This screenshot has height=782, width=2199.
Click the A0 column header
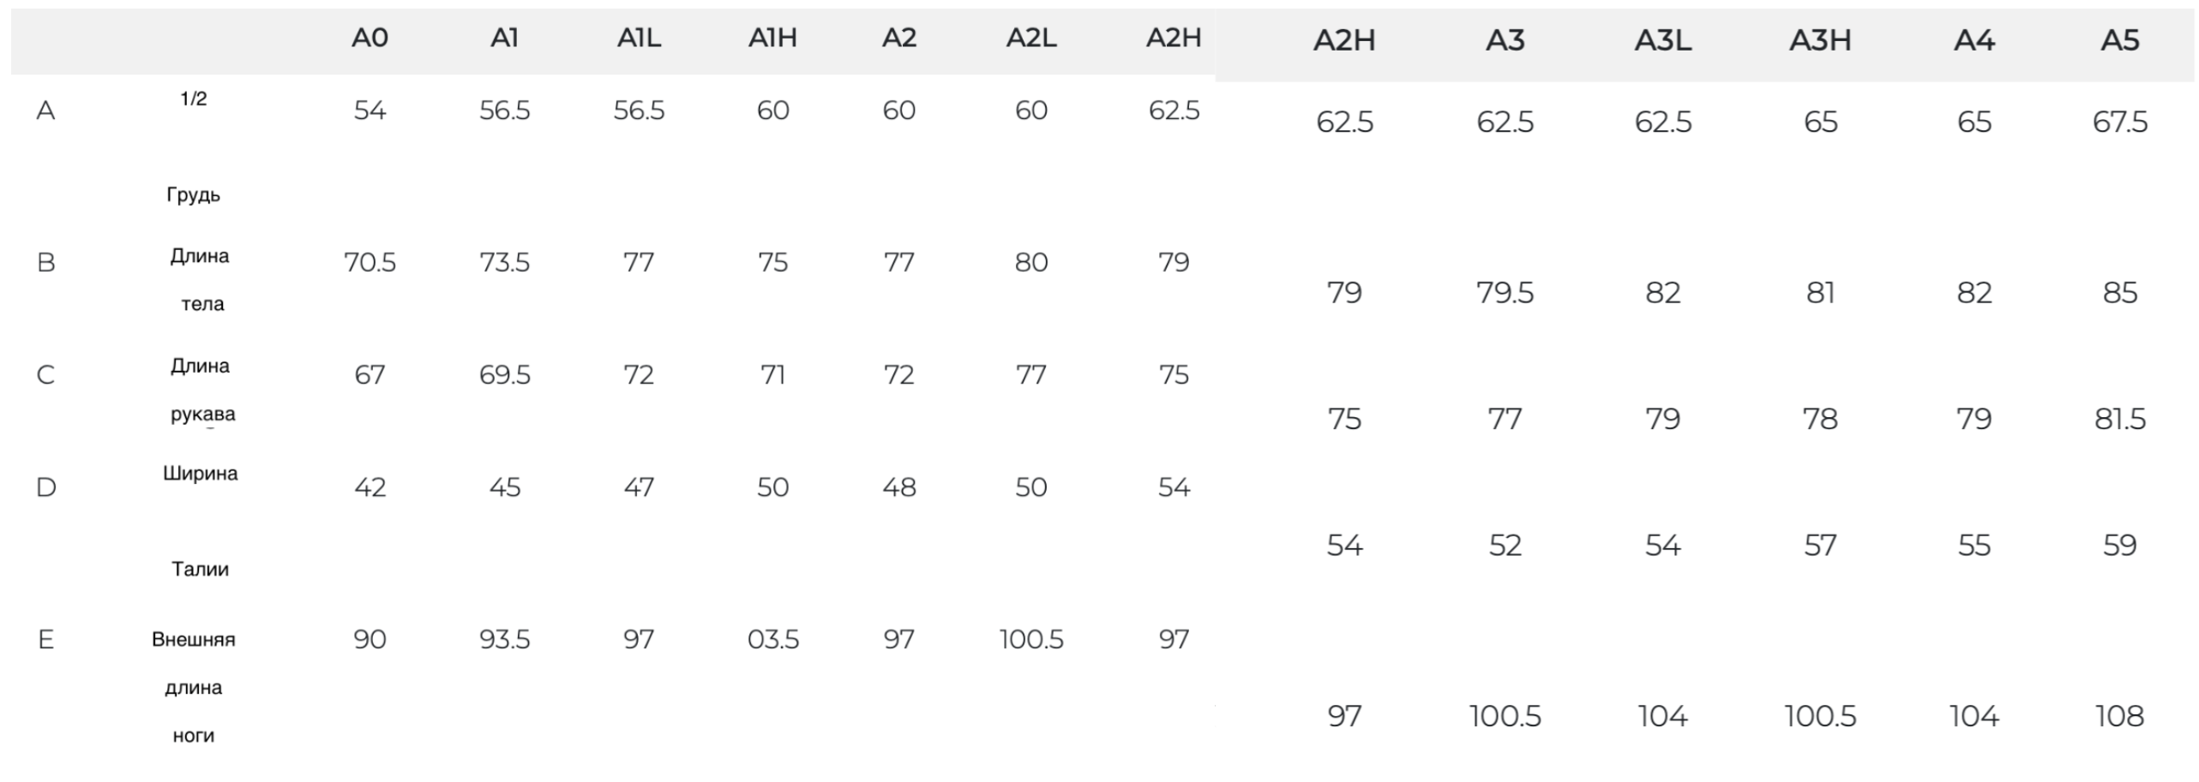(370, 38)
